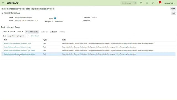
Task: Click the Done button
Action: tap(173, 9)
